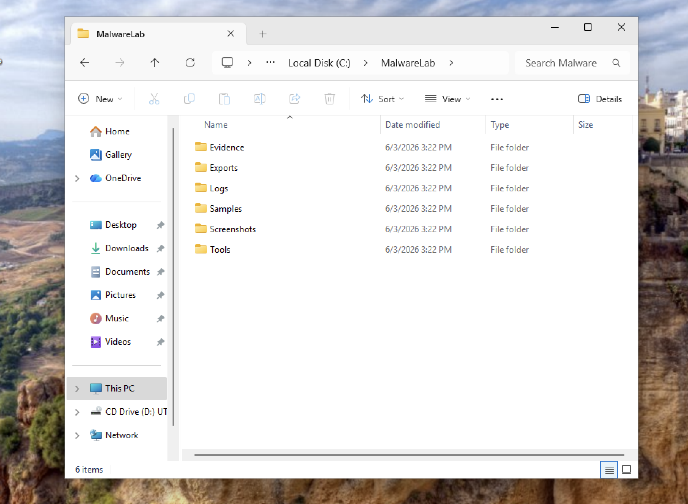
Task: Click the Paste clipboard icon
Action: tap(224, 99)
